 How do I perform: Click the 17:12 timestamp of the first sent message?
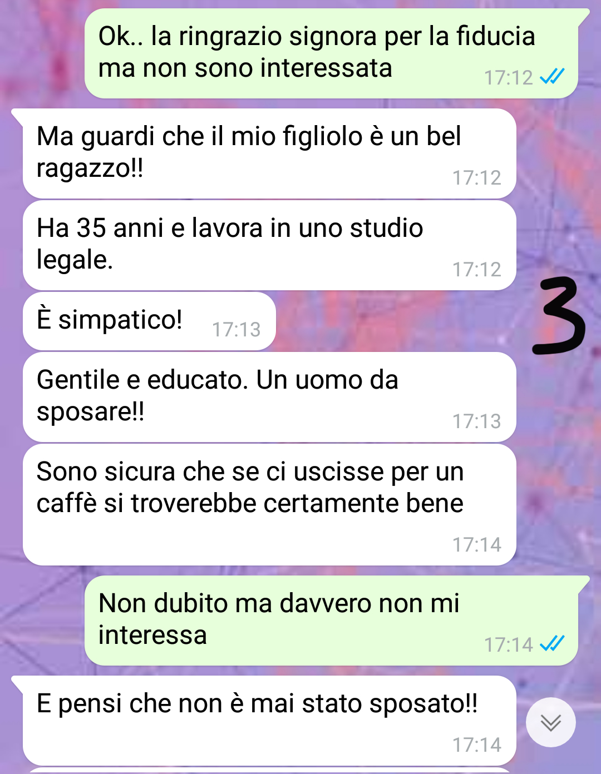[509, 78]
